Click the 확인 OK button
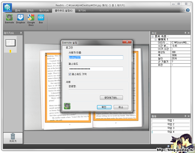This screenshot has height=153, width=195. click(x=104, y=107)
